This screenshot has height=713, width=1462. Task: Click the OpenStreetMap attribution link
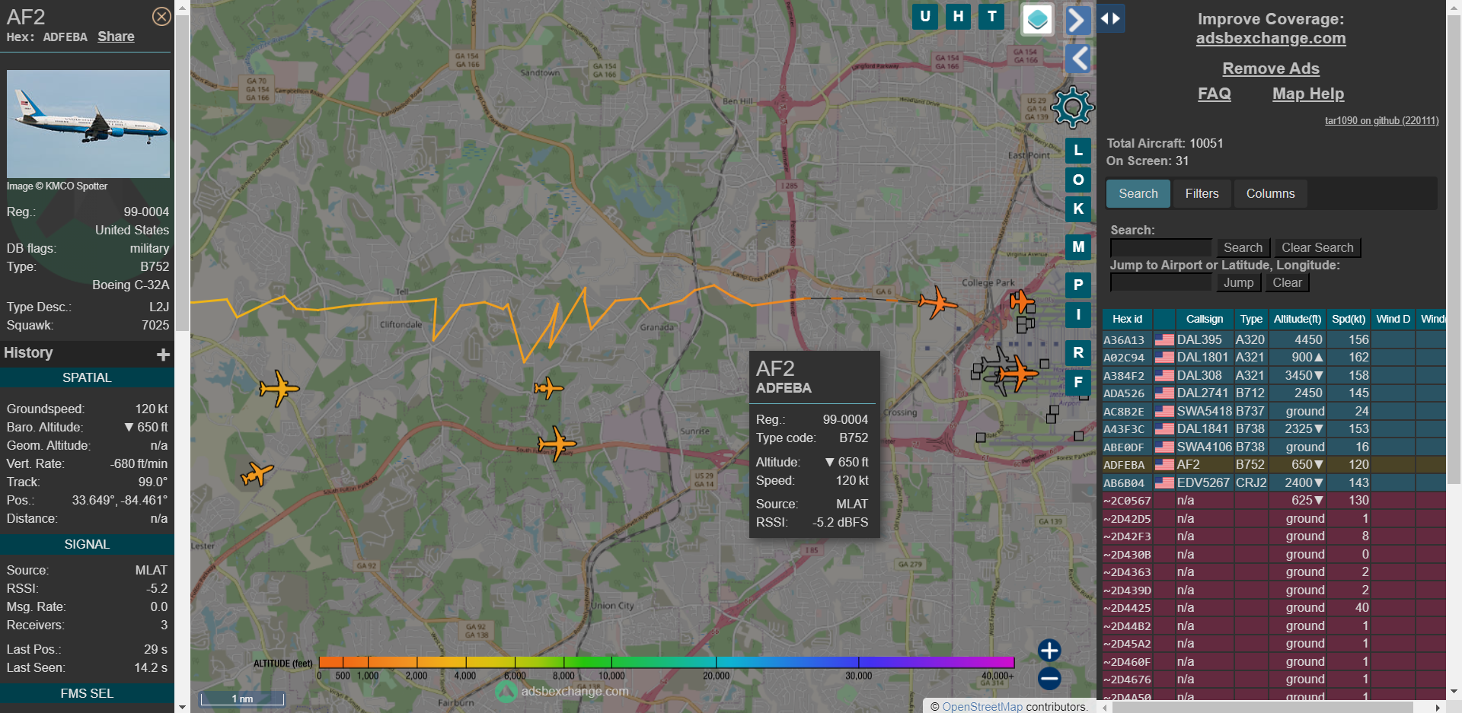pyautogui.click(x=982, y=706)
